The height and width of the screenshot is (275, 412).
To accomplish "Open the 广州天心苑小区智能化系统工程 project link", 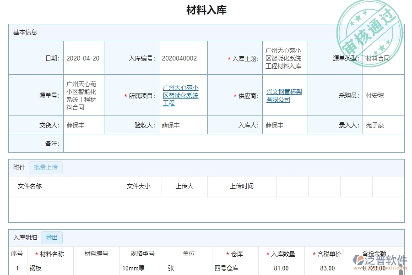I will point(181,95).
